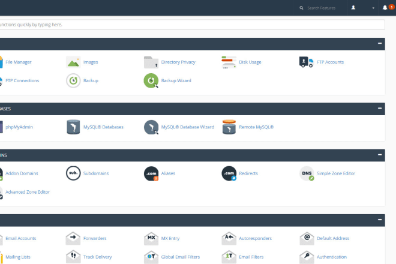This screenshot has width=396, height=264.
Task: Click the Email Filters envelope icon
Action: [x=229, y=257]
